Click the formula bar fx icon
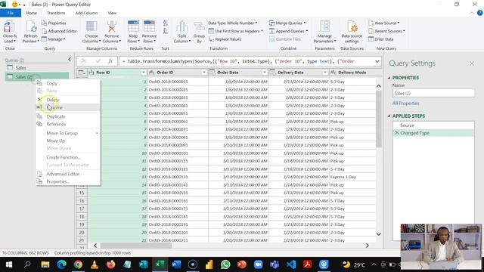The image size is (484, 272). [110, 61]
